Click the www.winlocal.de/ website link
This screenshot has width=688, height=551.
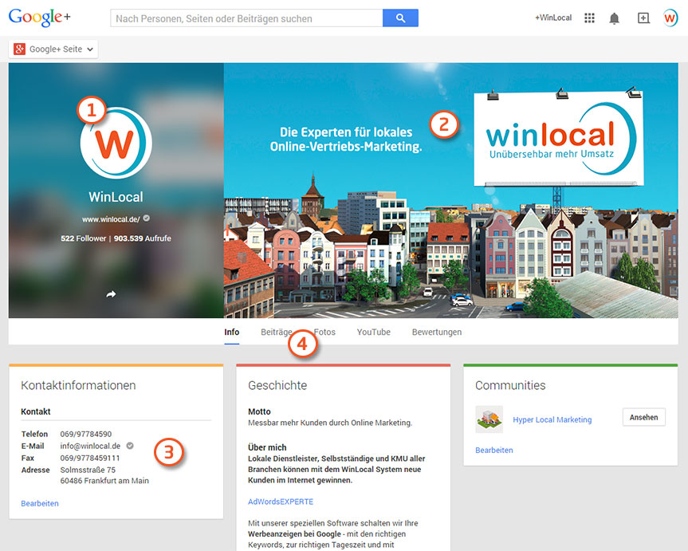tap(111, 219)
